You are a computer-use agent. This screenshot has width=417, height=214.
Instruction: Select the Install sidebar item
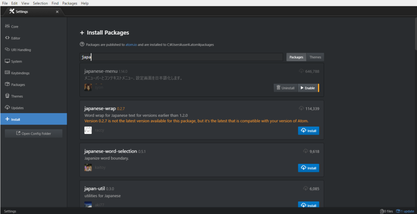pos(33,119)
